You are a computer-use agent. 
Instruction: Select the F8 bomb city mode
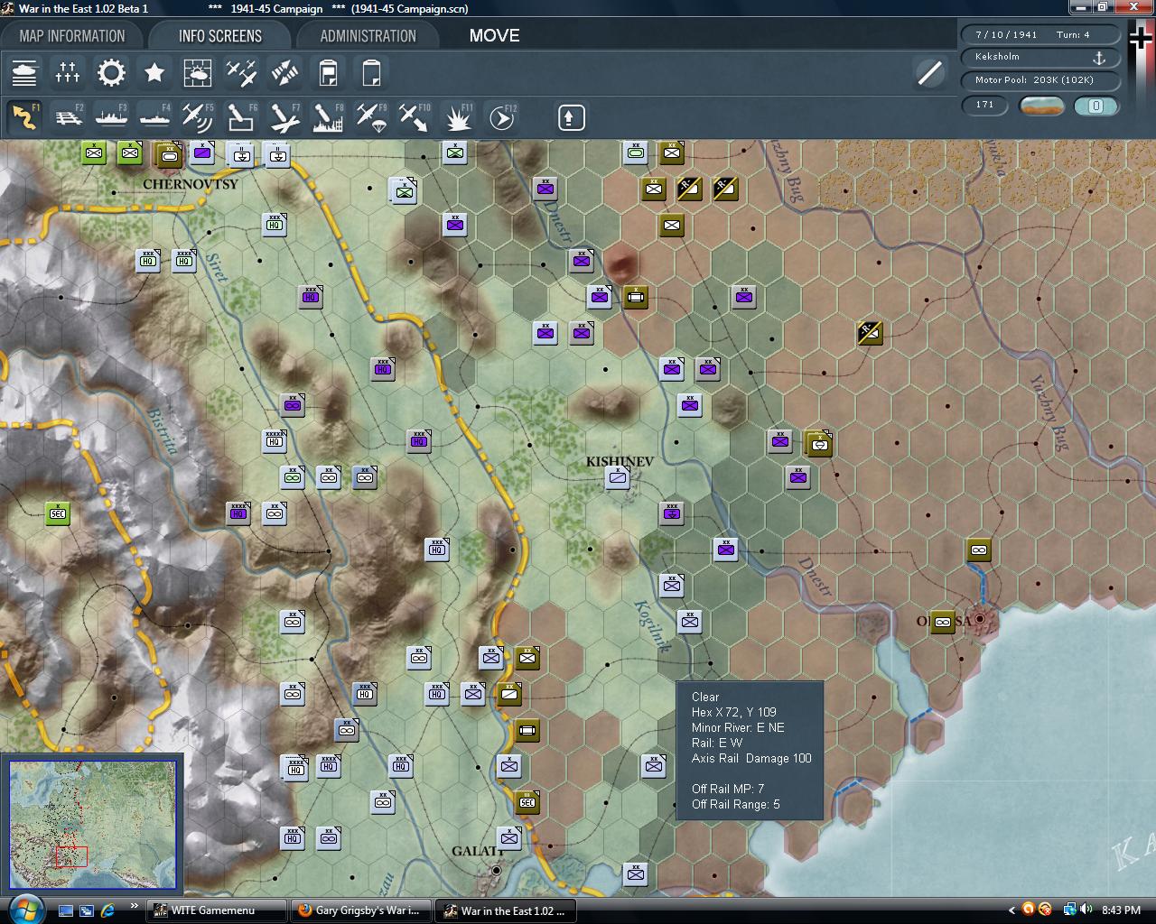(x=328, y=117)
